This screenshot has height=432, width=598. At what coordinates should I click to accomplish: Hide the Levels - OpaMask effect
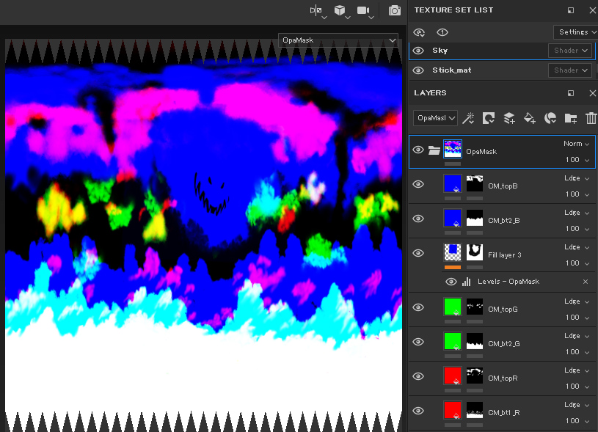[x=451, y=282]
